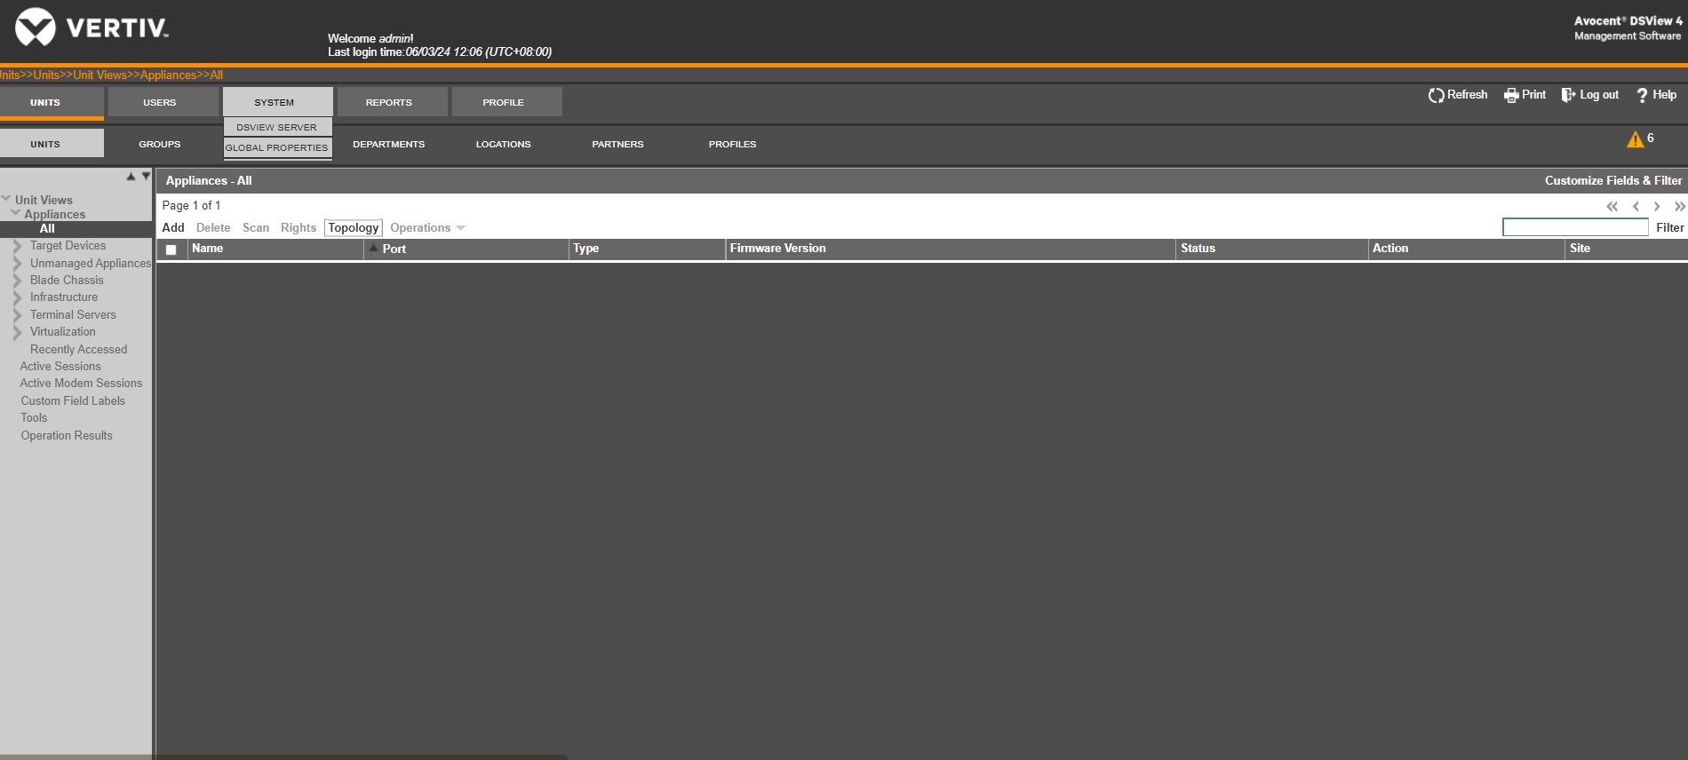Click the Appliances breadcrumb link
Viewport: 1688px width, 760px height.
[x=168, y=75]
